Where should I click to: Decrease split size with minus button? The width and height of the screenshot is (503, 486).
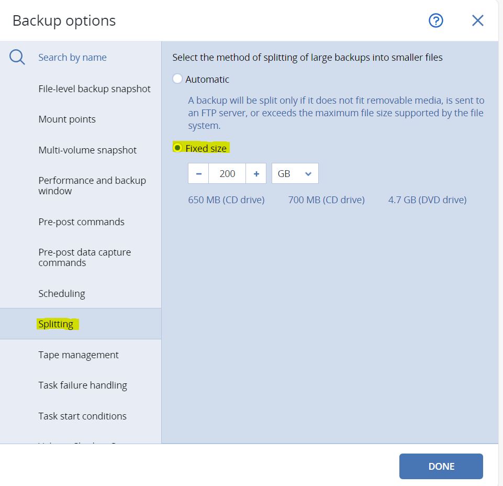pyautogui.click(x=198, y=174)
